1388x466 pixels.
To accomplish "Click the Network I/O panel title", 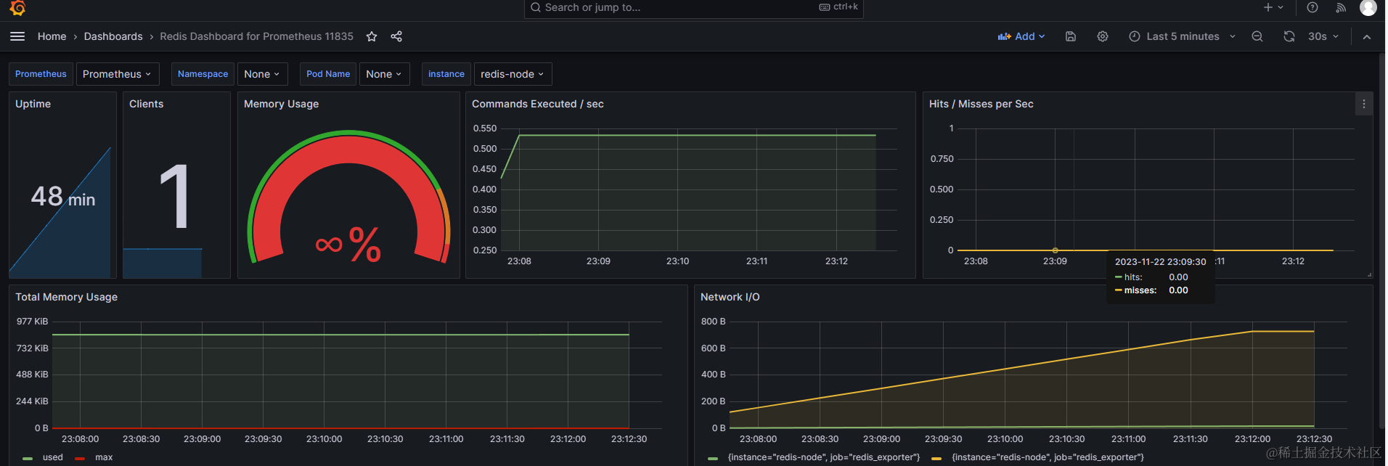I will coord(730,297).
